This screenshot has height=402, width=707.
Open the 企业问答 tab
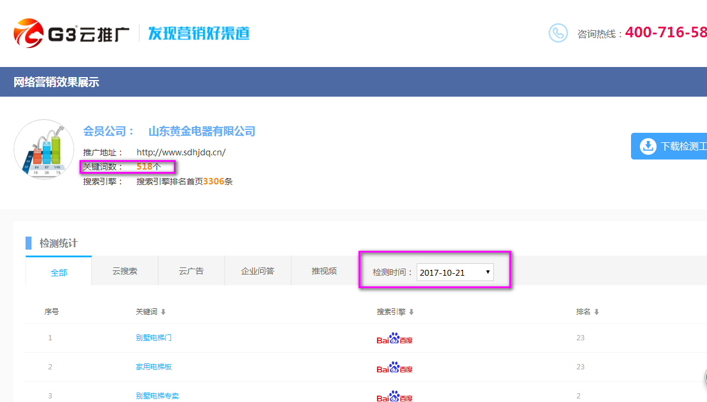point(258,271)
